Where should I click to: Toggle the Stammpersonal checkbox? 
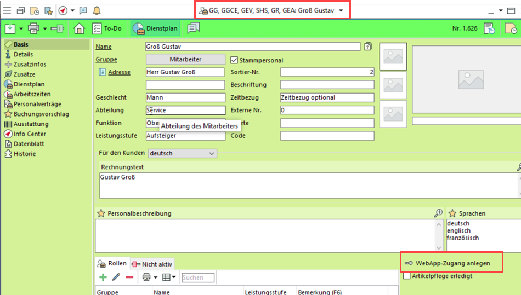(234, 60)
